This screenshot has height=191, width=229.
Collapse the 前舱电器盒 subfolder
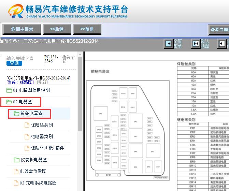[31, 113]
